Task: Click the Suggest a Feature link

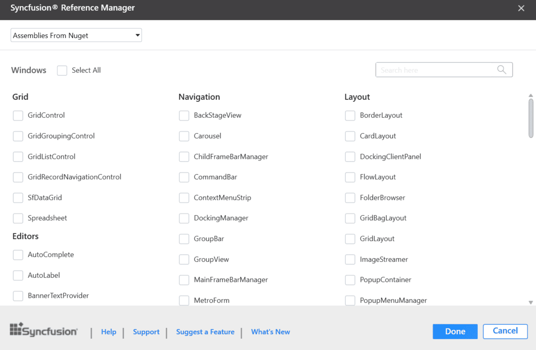Action: point(205,332)
